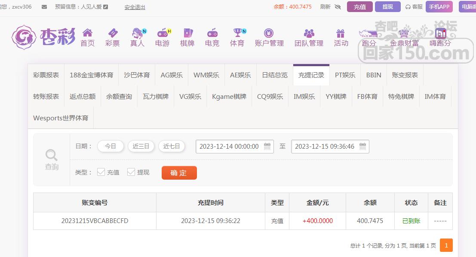Open the end date calendar icon
476x257 pixels.
point(363,146)
